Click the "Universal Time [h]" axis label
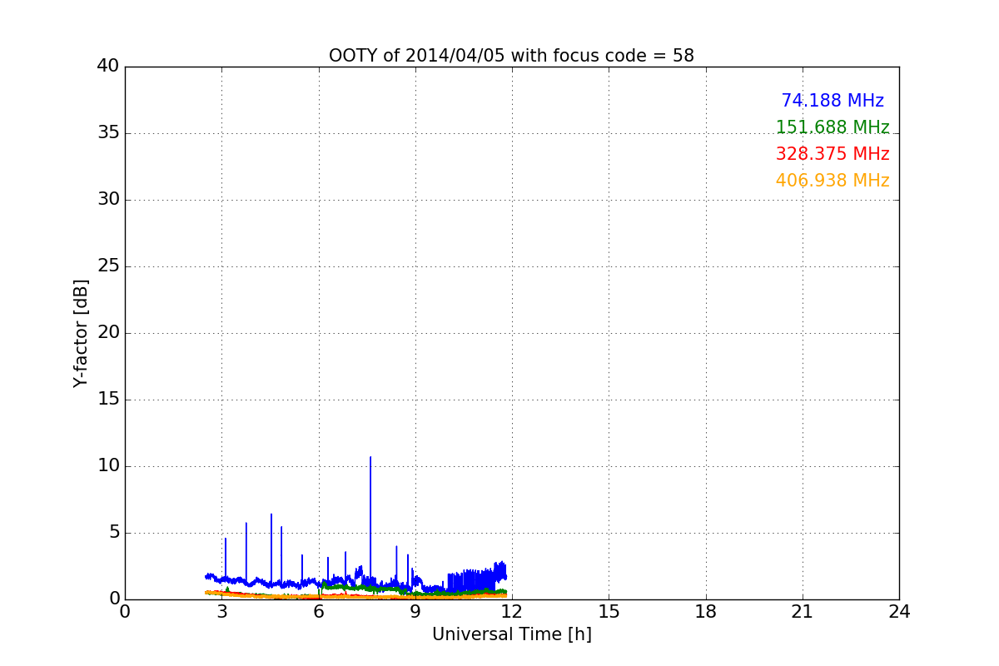Viewport: 999px width, 666px height. pos(511,634)
